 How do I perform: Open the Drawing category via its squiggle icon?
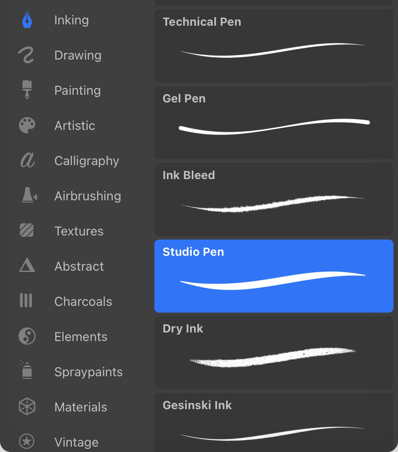pos(26,55)
